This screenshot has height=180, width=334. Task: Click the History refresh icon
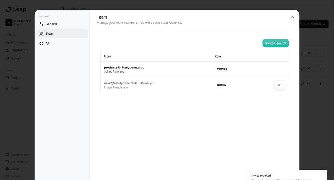[x=7, y=58]
